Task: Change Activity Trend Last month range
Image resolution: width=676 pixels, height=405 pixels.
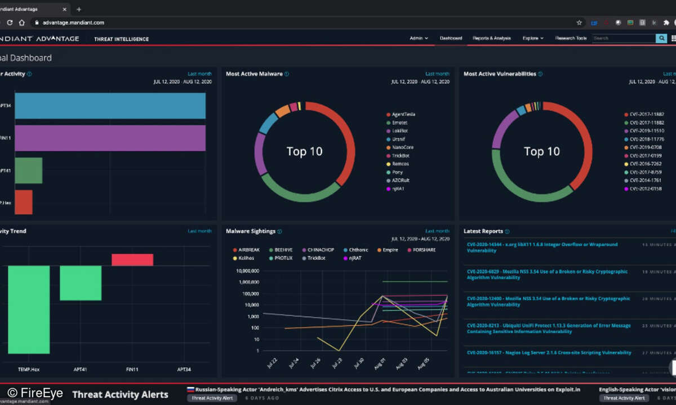Action: coord(200,231)
